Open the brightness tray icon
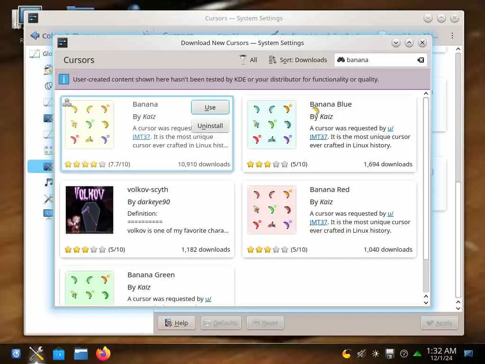Image resolution: width=485 pixels, height=364 pixels. (376, 354)
